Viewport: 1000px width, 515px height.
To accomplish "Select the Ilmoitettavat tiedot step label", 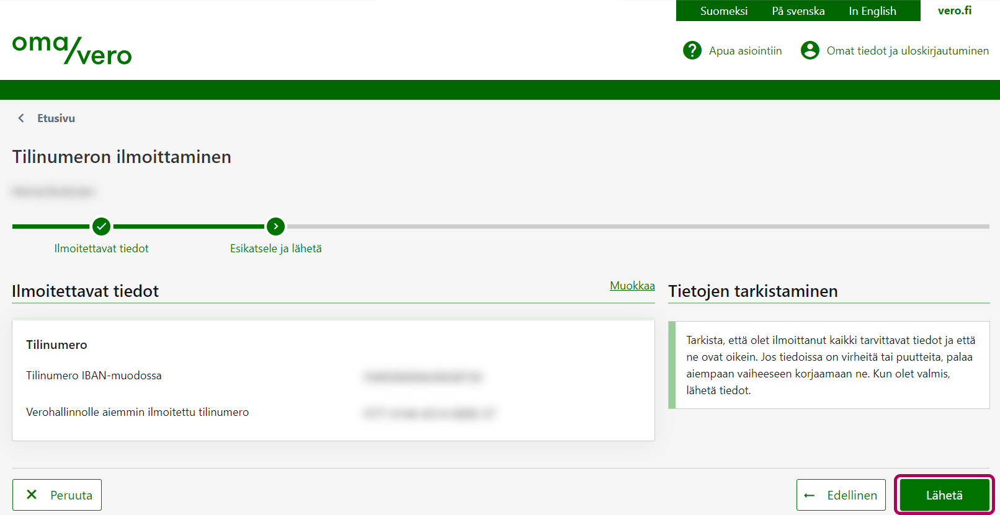I will pyautogui.click(x=101, y=249).
